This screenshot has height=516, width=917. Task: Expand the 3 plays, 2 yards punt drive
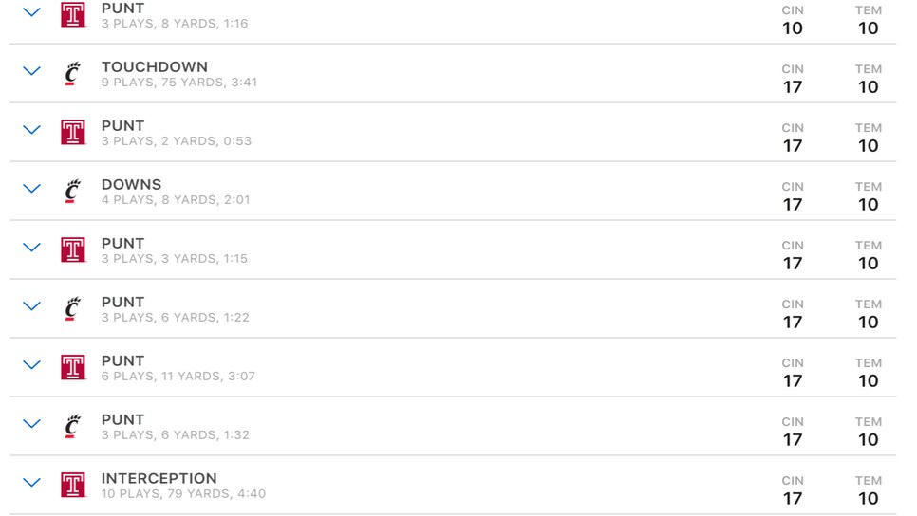tap(31, 130)
